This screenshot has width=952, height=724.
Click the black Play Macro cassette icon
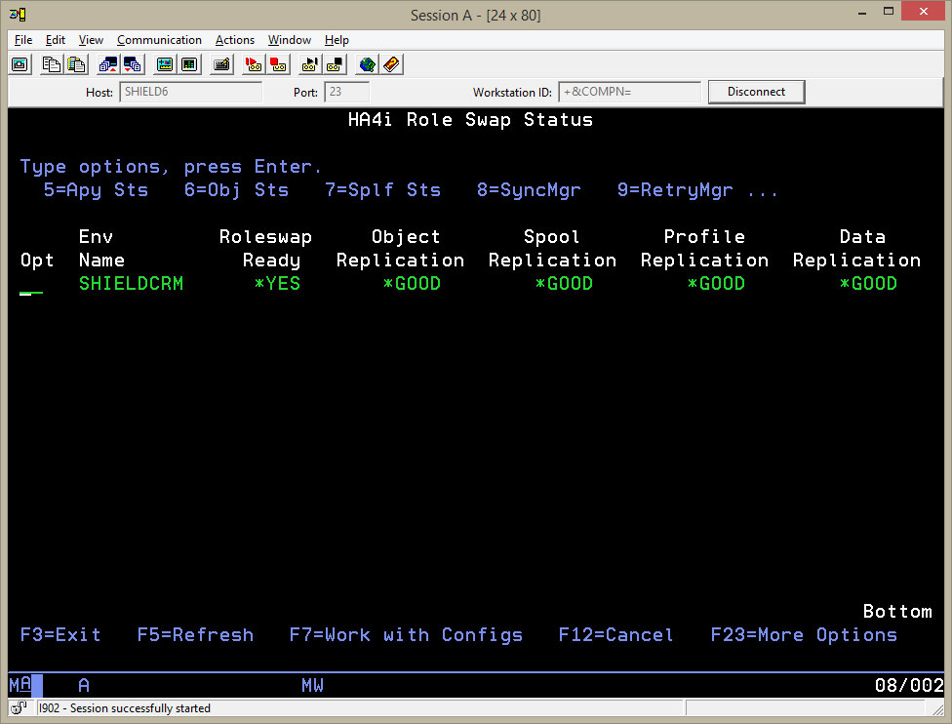coord(310,64)
